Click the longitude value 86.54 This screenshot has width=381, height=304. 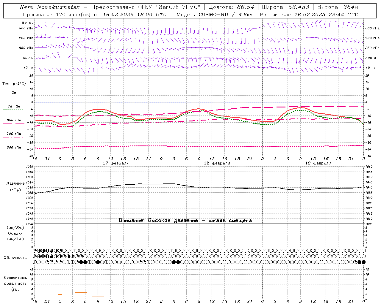coord(246,7)
